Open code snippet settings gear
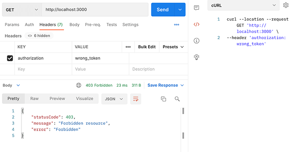Viewport: 290px width, 152px height. [286, 5]
